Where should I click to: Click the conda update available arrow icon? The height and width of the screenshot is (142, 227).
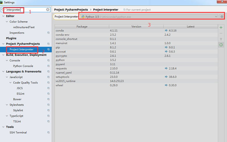tap(166, 30)
